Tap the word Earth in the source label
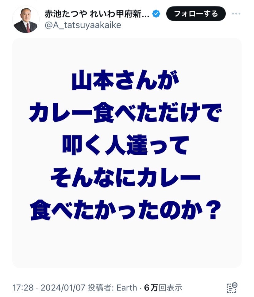 point(127,287)
